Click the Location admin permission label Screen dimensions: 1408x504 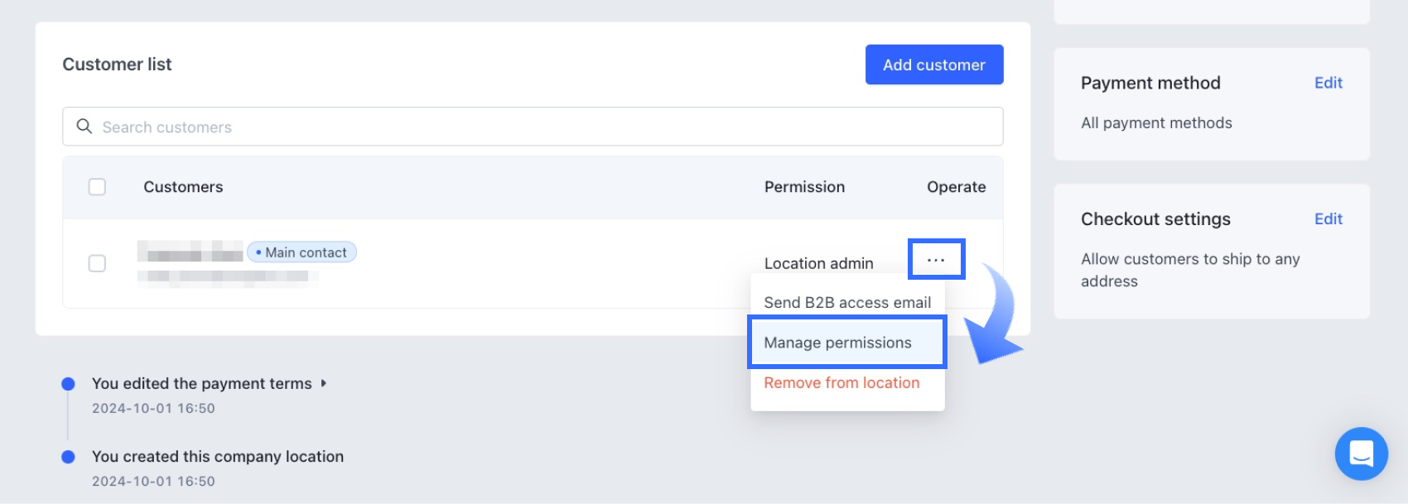(x=818, y=263)
